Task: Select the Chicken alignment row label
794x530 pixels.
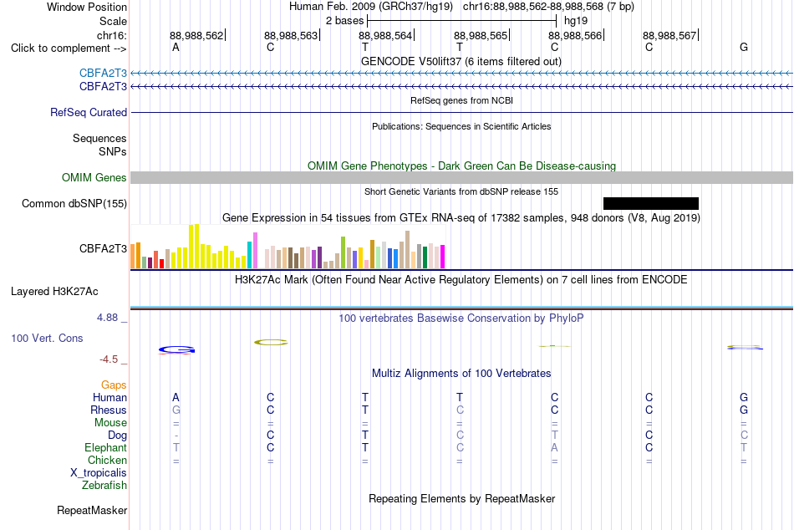Action: click(x=107, y=460)
